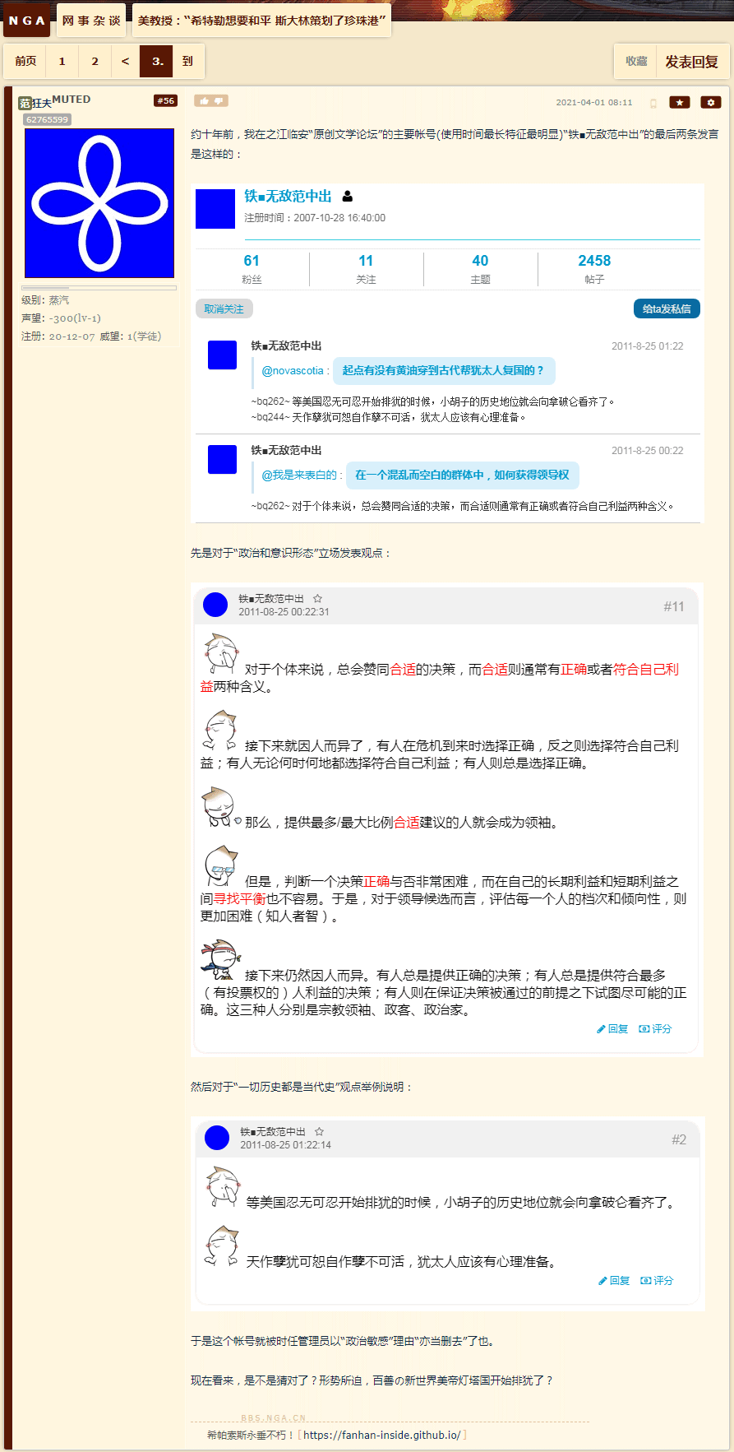
Task: Click the 2458 帖子 posts count
Action: 594,269
